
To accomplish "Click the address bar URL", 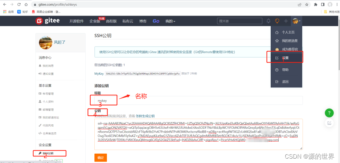I will tap(58, 5).
